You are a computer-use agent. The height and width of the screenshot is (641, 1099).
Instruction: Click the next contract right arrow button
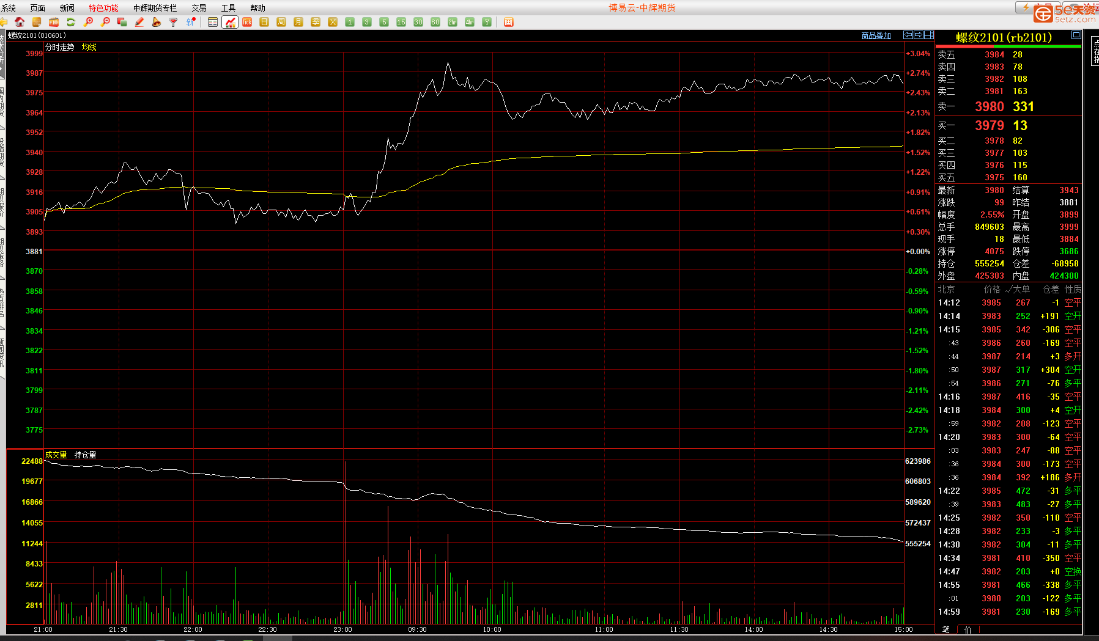coord(919,35)
